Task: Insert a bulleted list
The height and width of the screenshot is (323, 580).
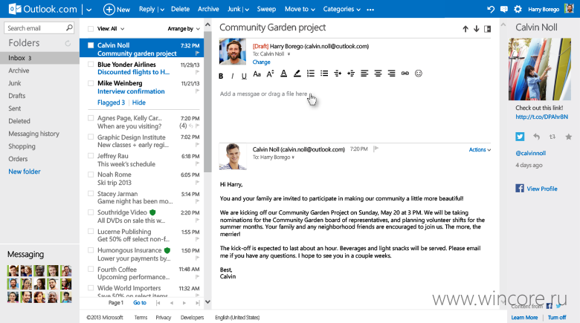Action: (x=324, y=74)
